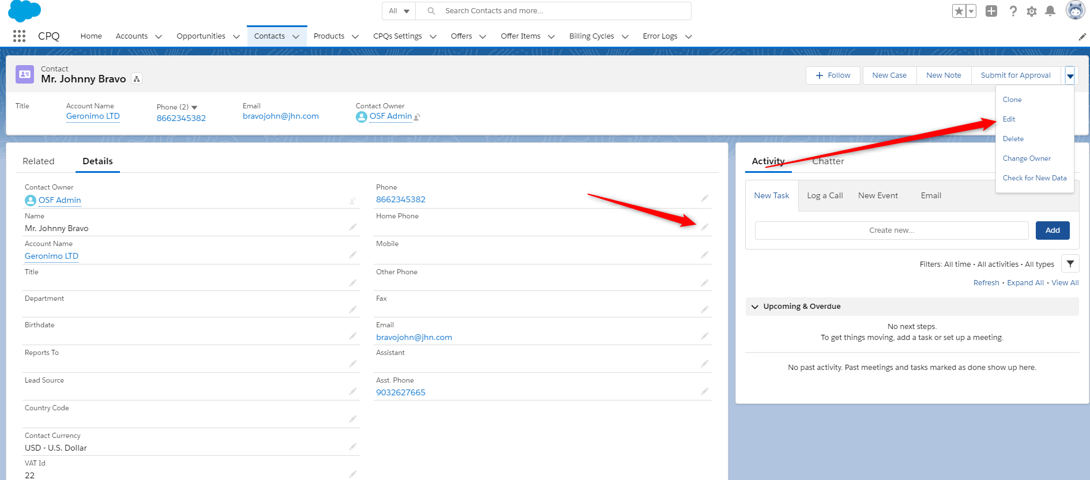Expand the CPQs Settings nav chevron
The height and width of the screenshot is (480, 1090).
point(433,36)
